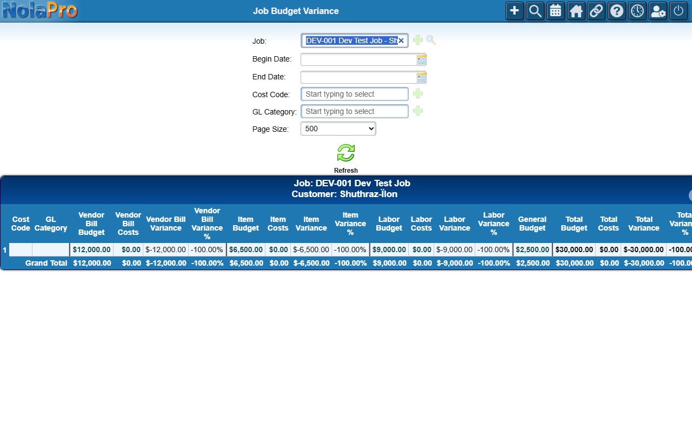Click the Total Budget column header
Viewport: 692px width, 432px height.
[574, 224]
